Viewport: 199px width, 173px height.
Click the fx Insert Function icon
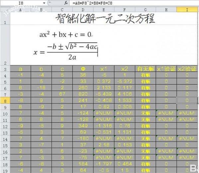(x=66, y=3)
